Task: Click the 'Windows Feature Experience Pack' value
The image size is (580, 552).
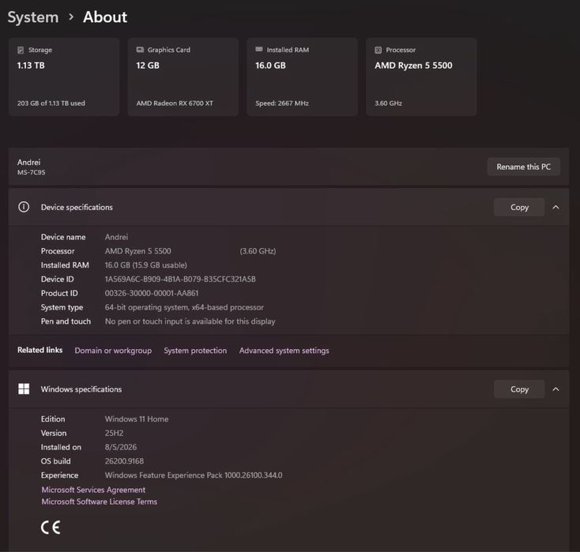Action: pyautogui.click(x=194, y=475)
